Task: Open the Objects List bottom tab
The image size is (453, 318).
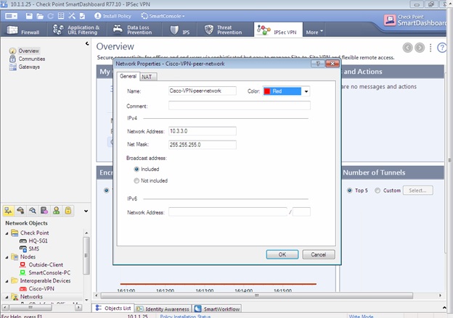Action: coord(113,308)
